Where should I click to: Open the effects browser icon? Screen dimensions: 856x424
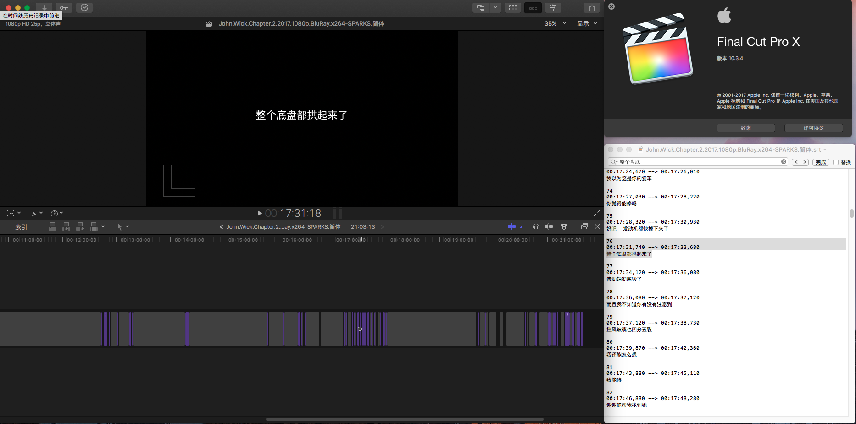coord(584,226)
